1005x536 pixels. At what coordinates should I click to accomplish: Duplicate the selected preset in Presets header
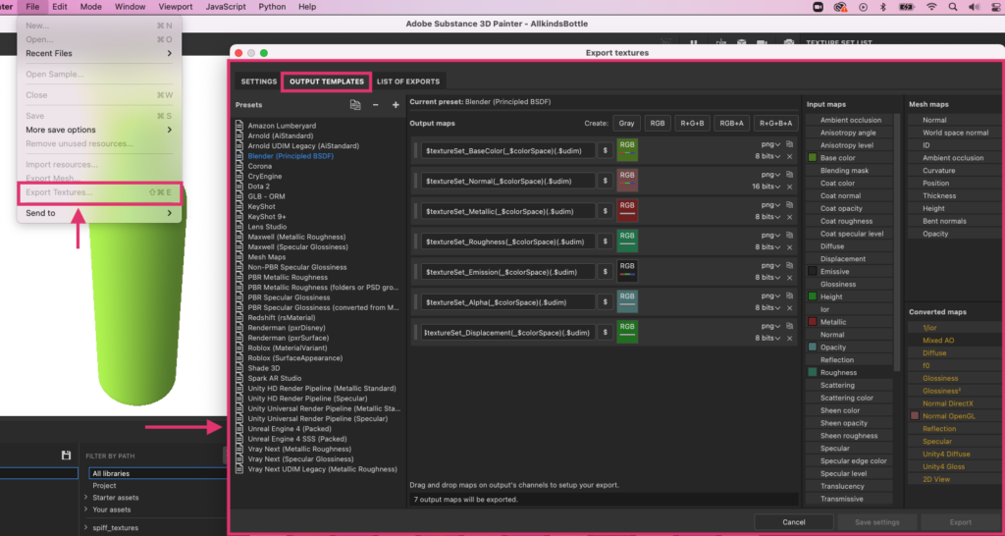(355, 104)
